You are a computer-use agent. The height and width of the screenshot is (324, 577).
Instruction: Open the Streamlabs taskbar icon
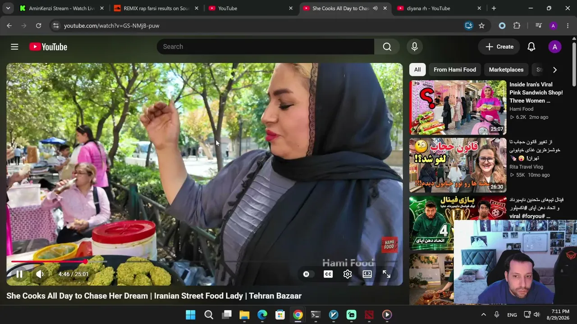[x=351, y=315]
